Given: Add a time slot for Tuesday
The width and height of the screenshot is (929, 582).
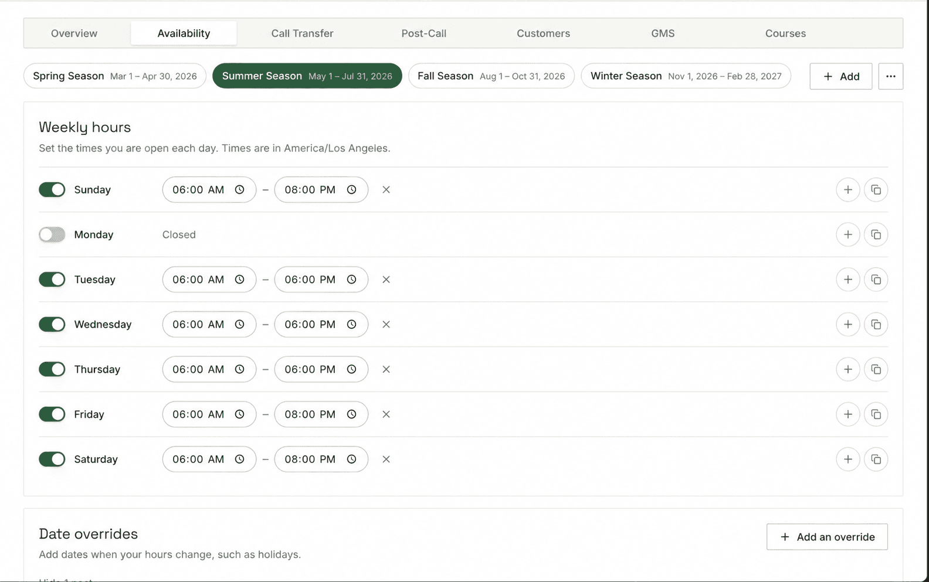Looking at the screenshot, I should click(847, 280).
